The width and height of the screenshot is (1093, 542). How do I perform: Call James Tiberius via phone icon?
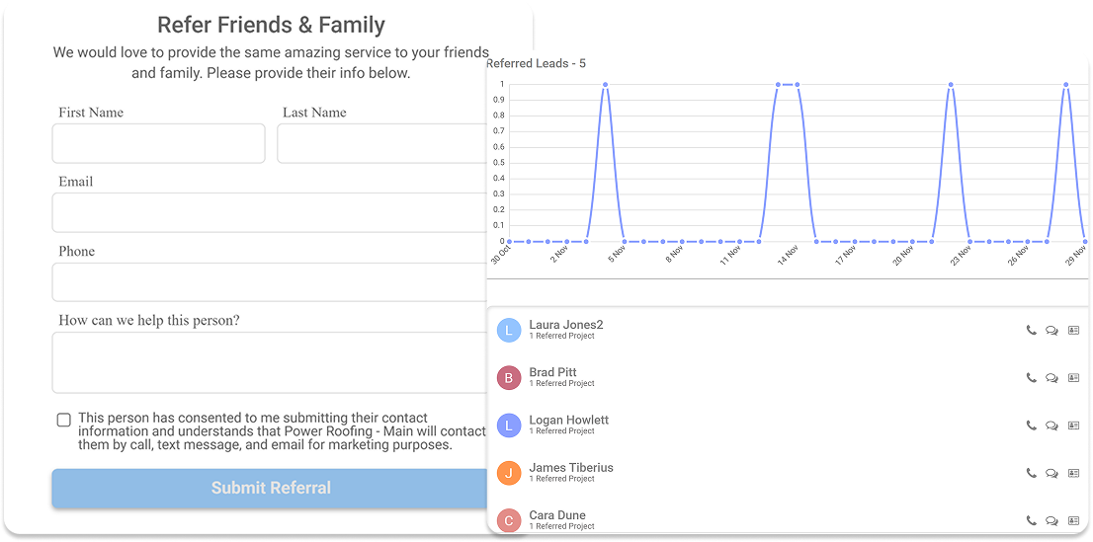point(1031,473)
